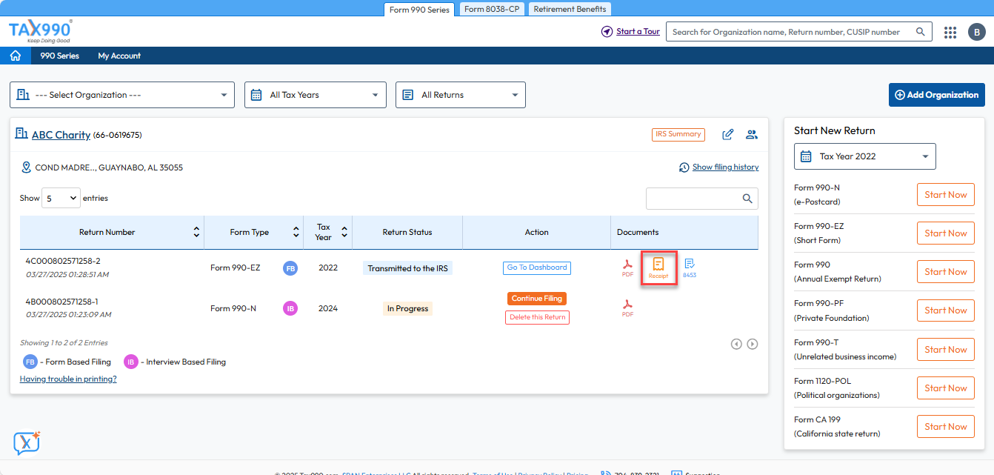Open the user profile avatar B

[x=976, y=32]
